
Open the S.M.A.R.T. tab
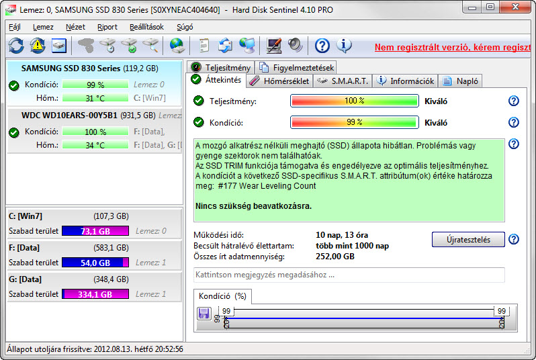coord(343,81)
